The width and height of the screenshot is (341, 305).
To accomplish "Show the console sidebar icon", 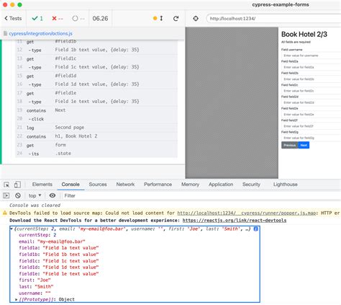I will 6,195.
